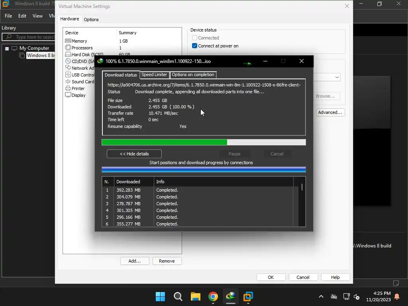408x306 pixels.
Task: Click the archive.org download URL text
Action: coord(204,85)
